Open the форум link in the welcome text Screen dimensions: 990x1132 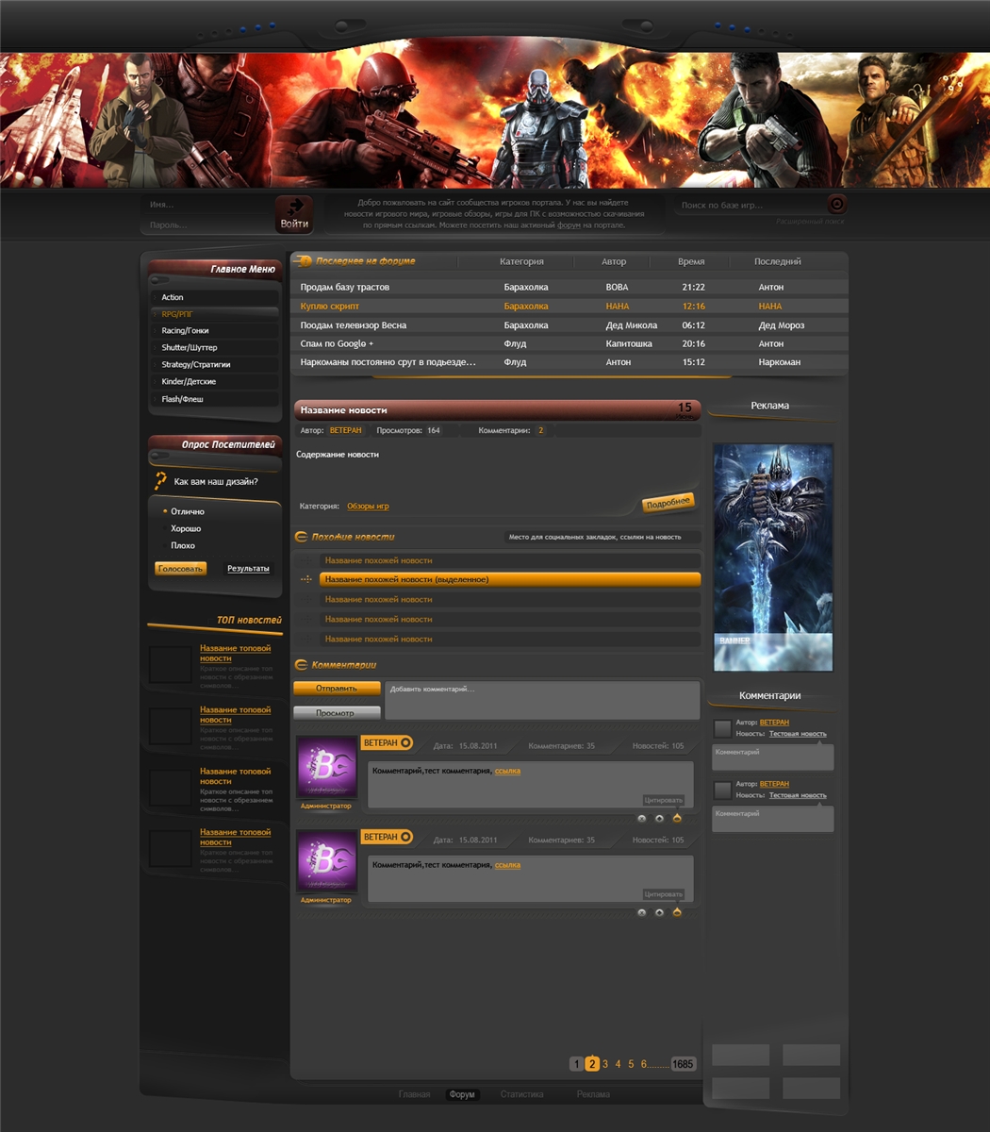pos(569,225)
